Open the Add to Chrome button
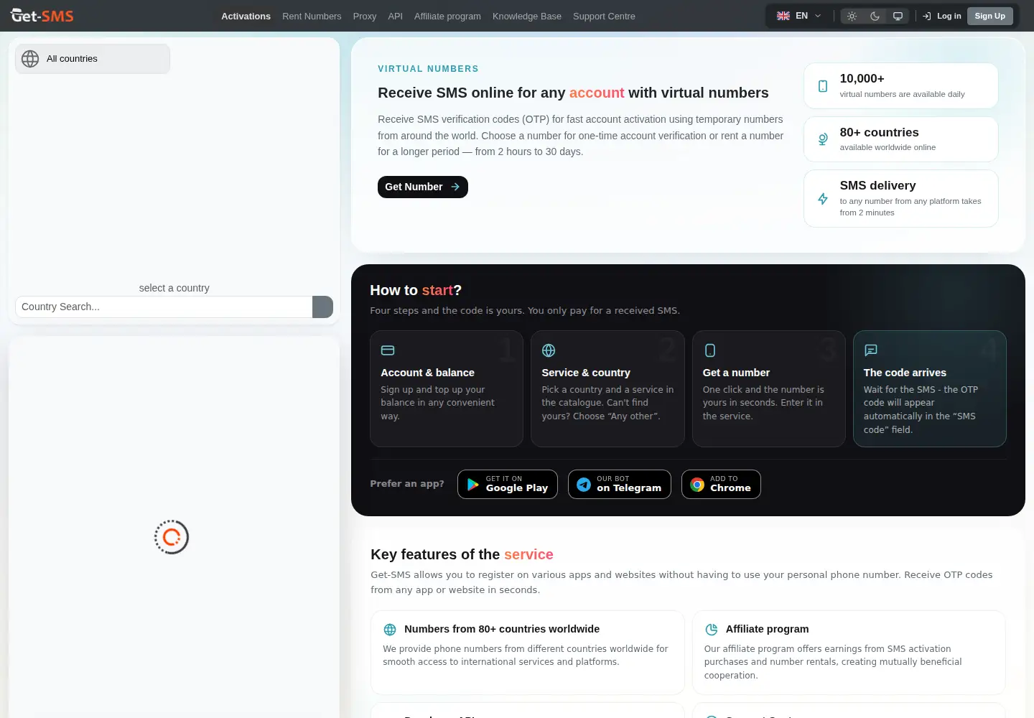This screenshot has width=1034, height=718. click(x=721, y=484)
